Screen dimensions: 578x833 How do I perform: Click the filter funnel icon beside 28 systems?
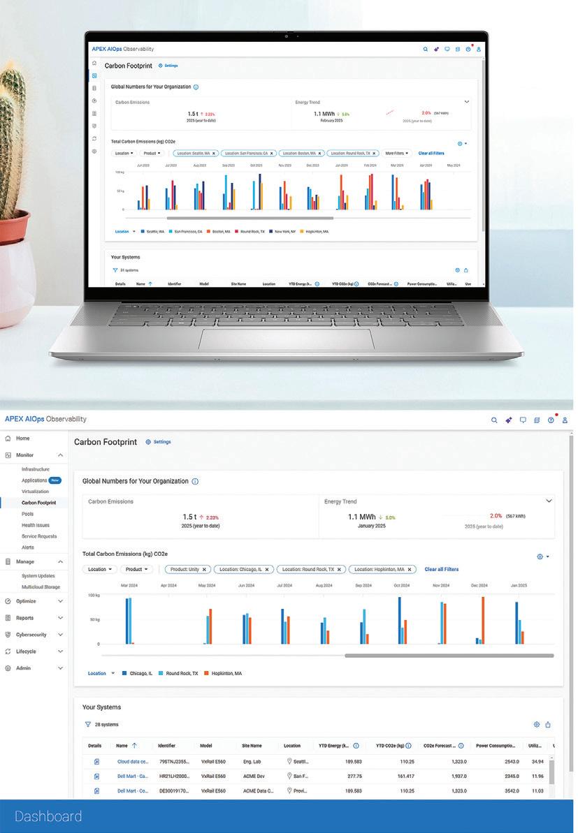pos(88,725)
